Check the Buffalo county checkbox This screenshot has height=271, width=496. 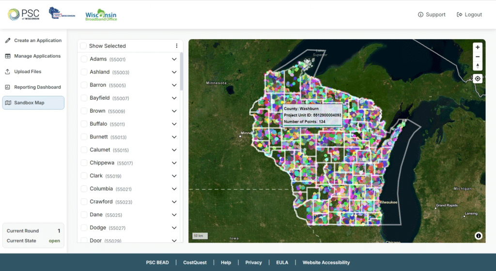coord(84,124)
